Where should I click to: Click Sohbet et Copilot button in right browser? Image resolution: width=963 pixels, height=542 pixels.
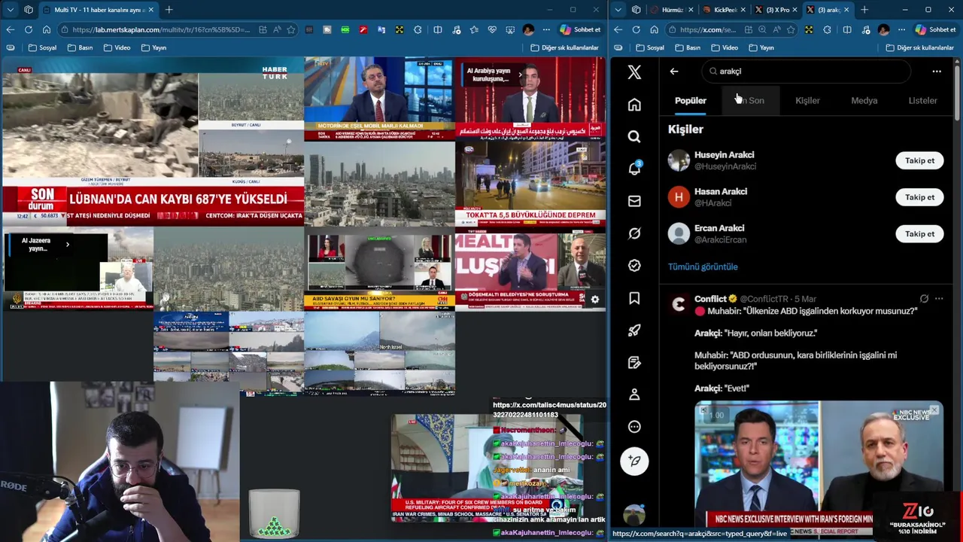[x=935, y=29]
